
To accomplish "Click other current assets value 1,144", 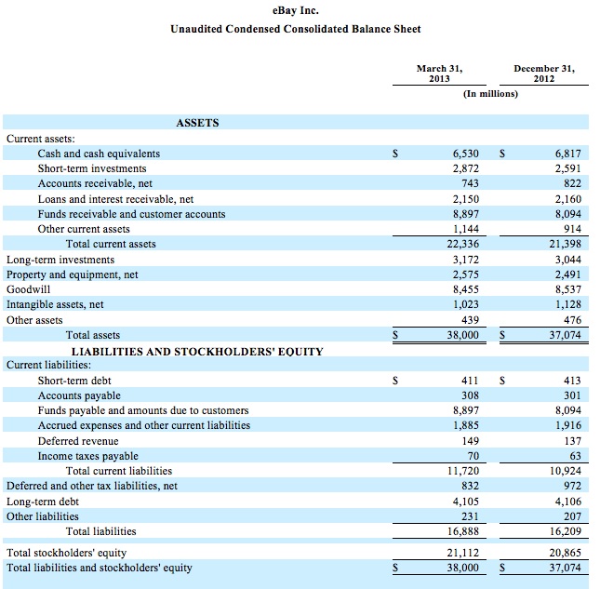I will point(466,229).
